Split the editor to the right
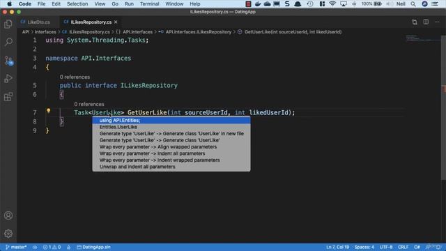The image size is (446, 251). [x=426, y=22]
